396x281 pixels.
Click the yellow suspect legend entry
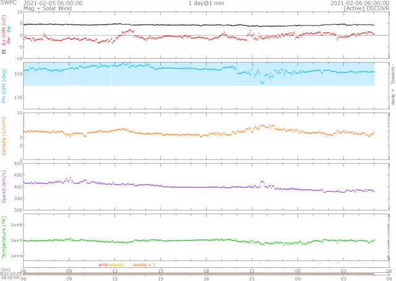point(116,265)
